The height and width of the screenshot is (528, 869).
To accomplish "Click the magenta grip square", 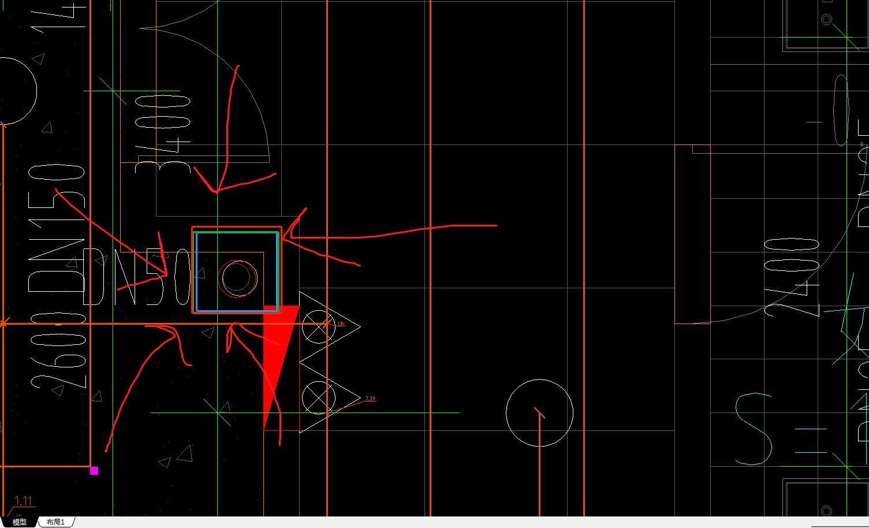I will [x=94, y=471].
